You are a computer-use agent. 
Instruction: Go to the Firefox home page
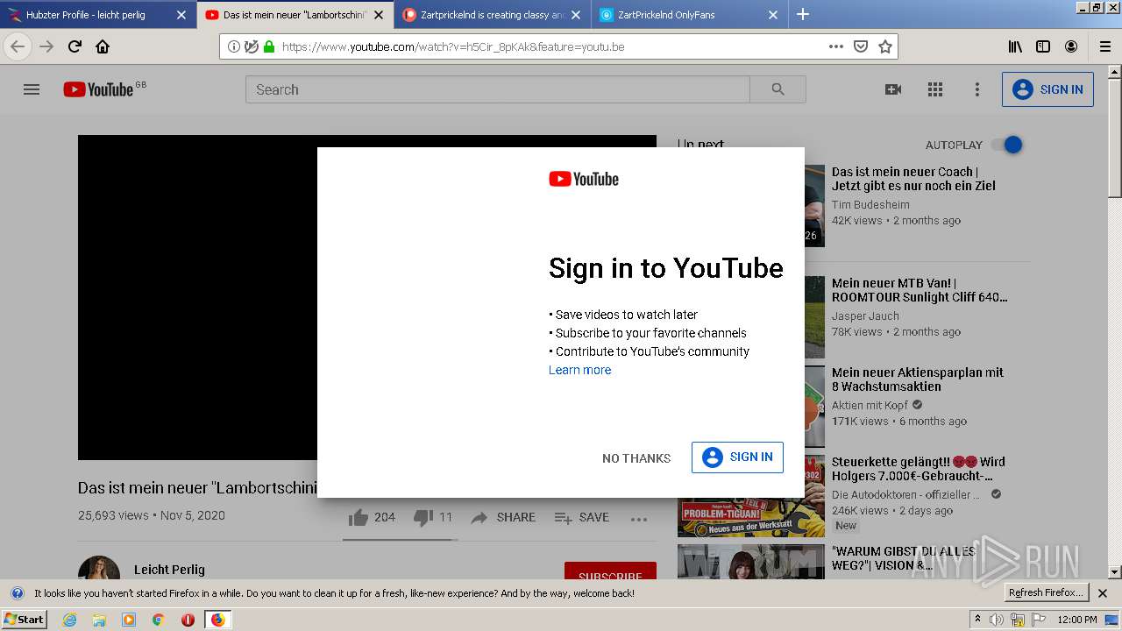coord(103,46)
